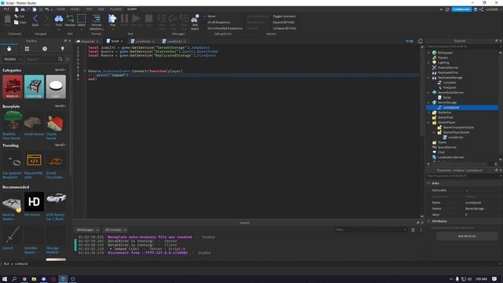Collapse the function fold arrow on line 7
Screen dimensions: 503x283
tap(85, 71)
